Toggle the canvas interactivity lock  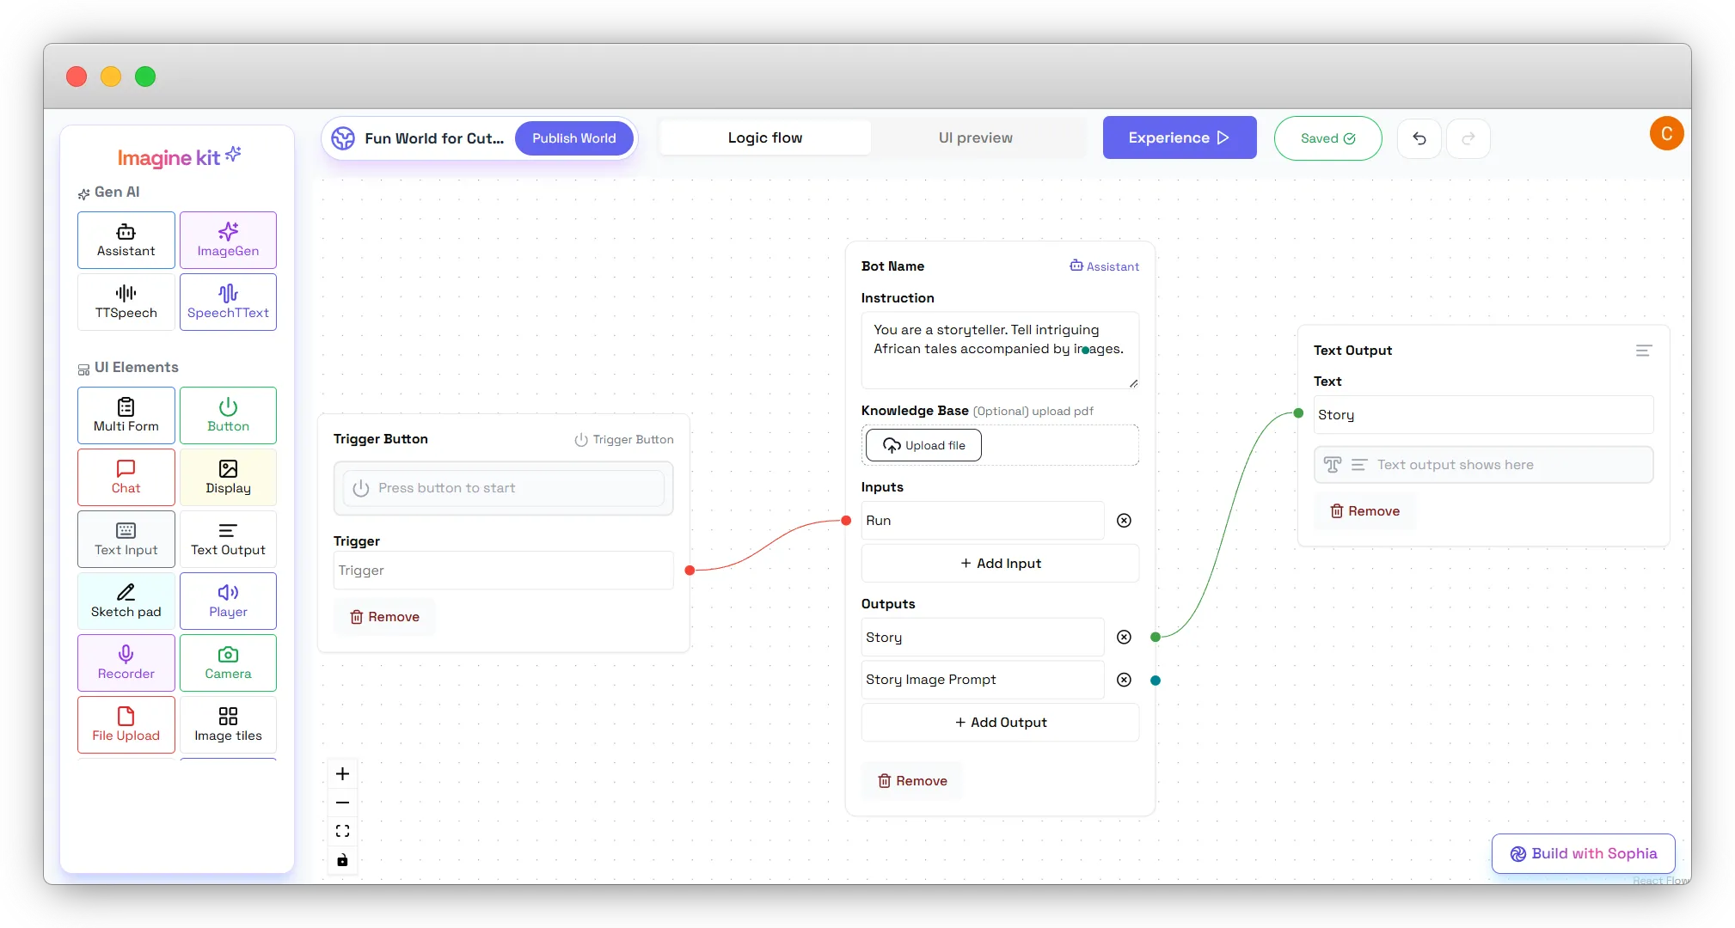click(342, 859)
